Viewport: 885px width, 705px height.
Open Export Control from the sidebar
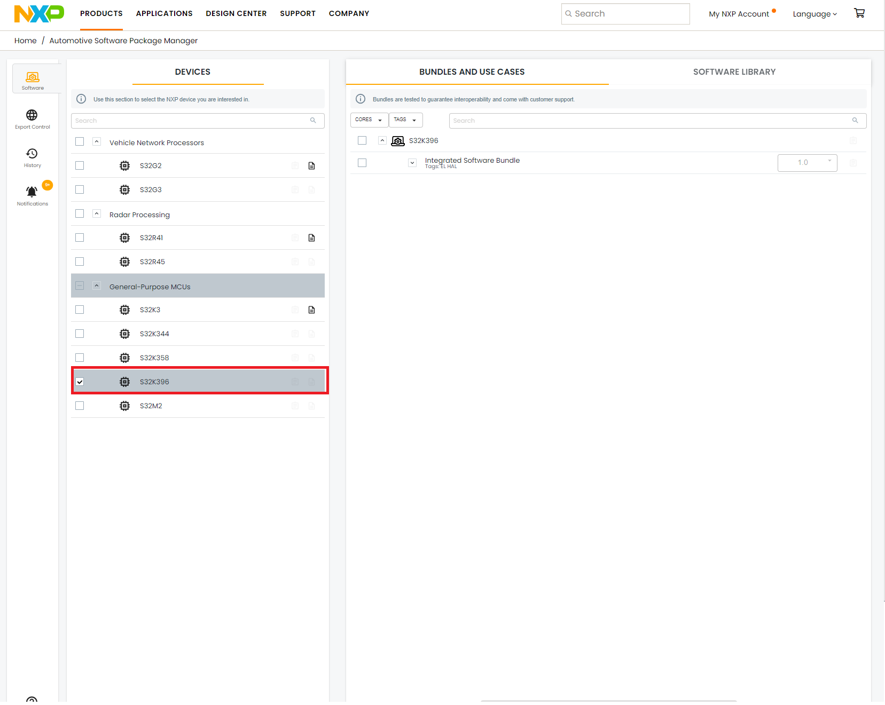pyautogui.click(x=32, y=118)
